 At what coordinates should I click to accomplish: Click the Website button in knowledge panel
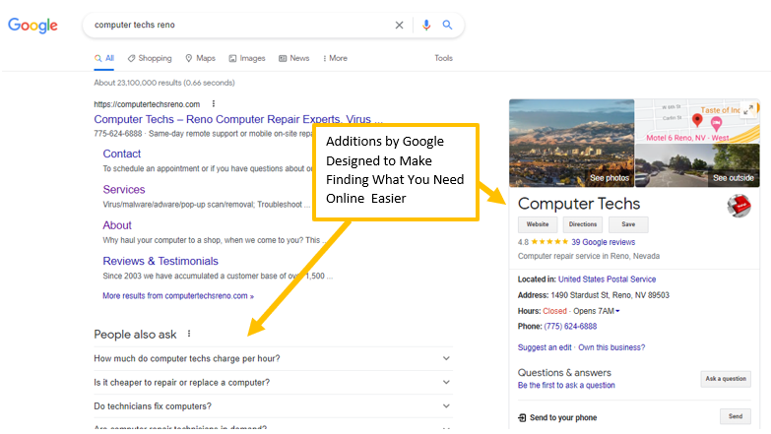pyautogui.click(x=538, y=224)
